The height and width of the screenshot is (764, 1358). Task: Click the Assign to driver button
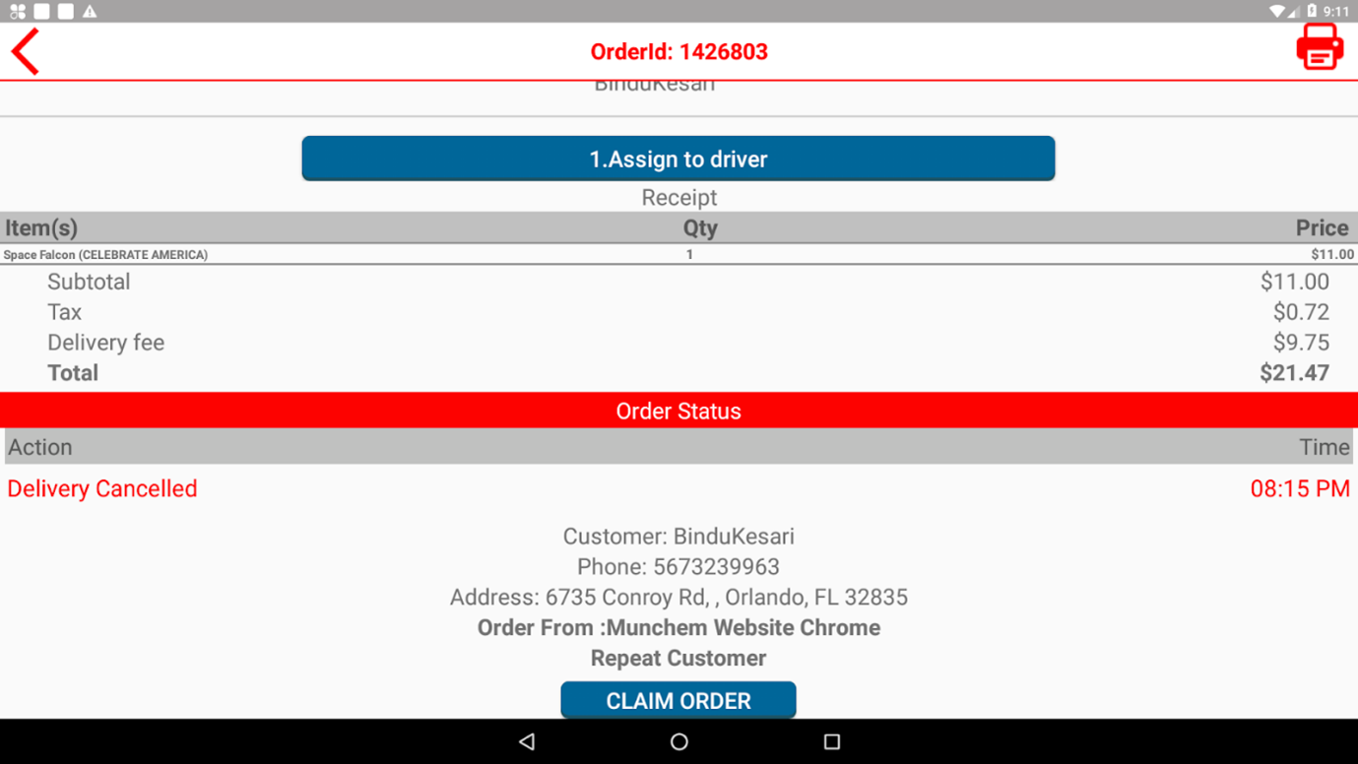(x=678, y=159)
